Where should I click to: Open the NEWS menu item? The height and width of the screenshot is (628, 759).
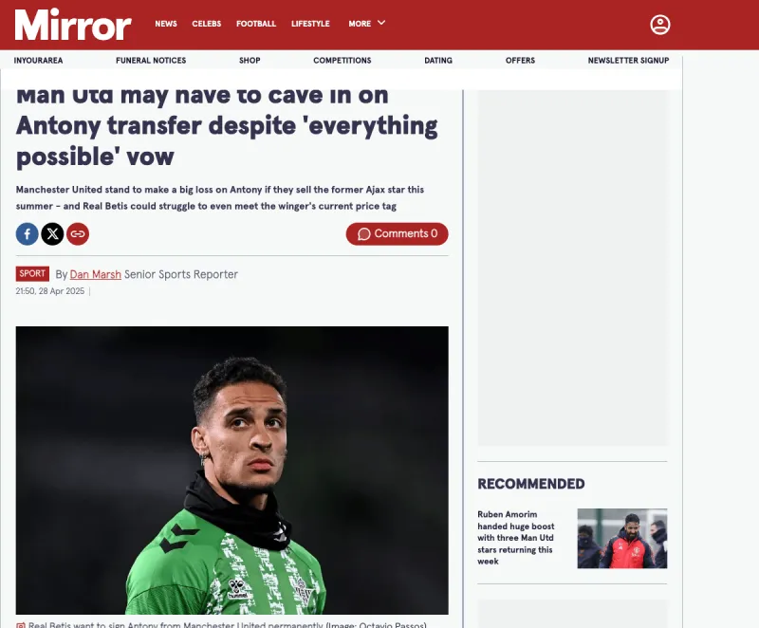166,24
